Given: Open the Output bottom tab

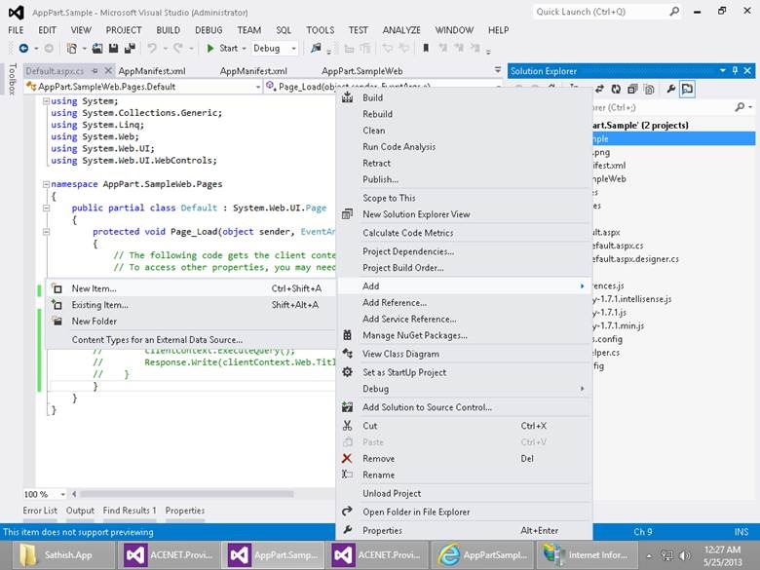Looking at the screenshot, I should point(80,511).
